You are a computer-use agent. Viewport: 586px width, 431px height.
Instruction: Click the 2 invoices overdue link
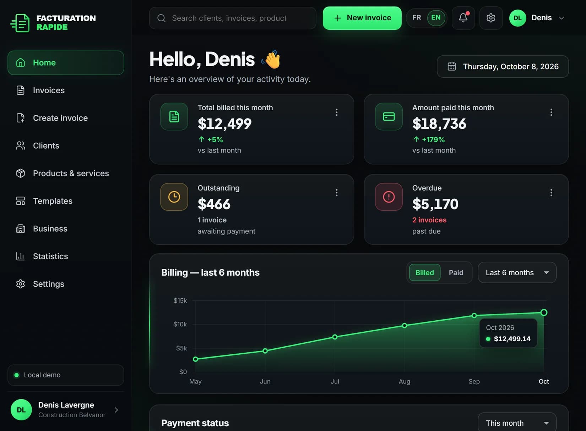coord(429,220)
